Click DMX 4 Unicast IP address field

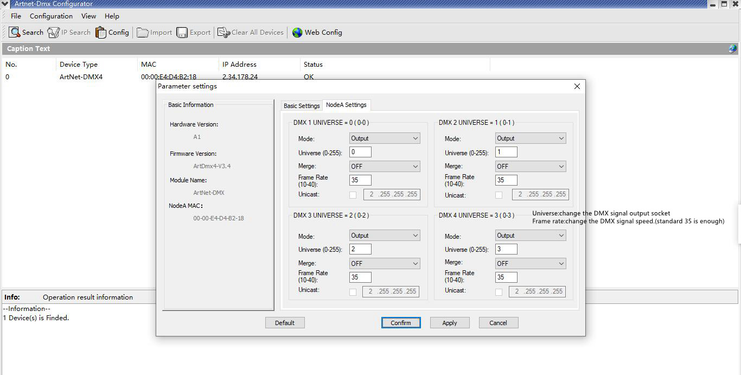tap(537, 291)
